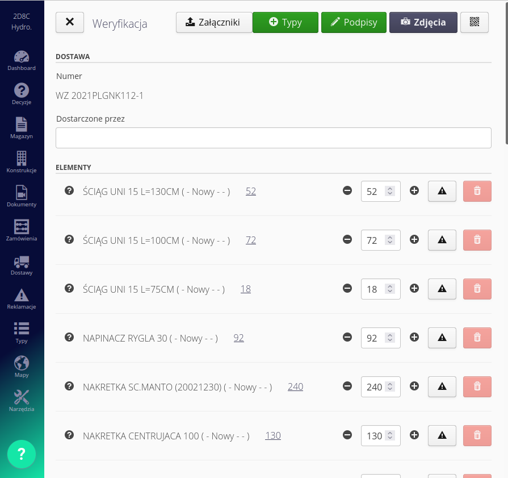Viewport: 508px width, 478px height.
Task: Open the Dashboard sidebar item
Action: 22,60
